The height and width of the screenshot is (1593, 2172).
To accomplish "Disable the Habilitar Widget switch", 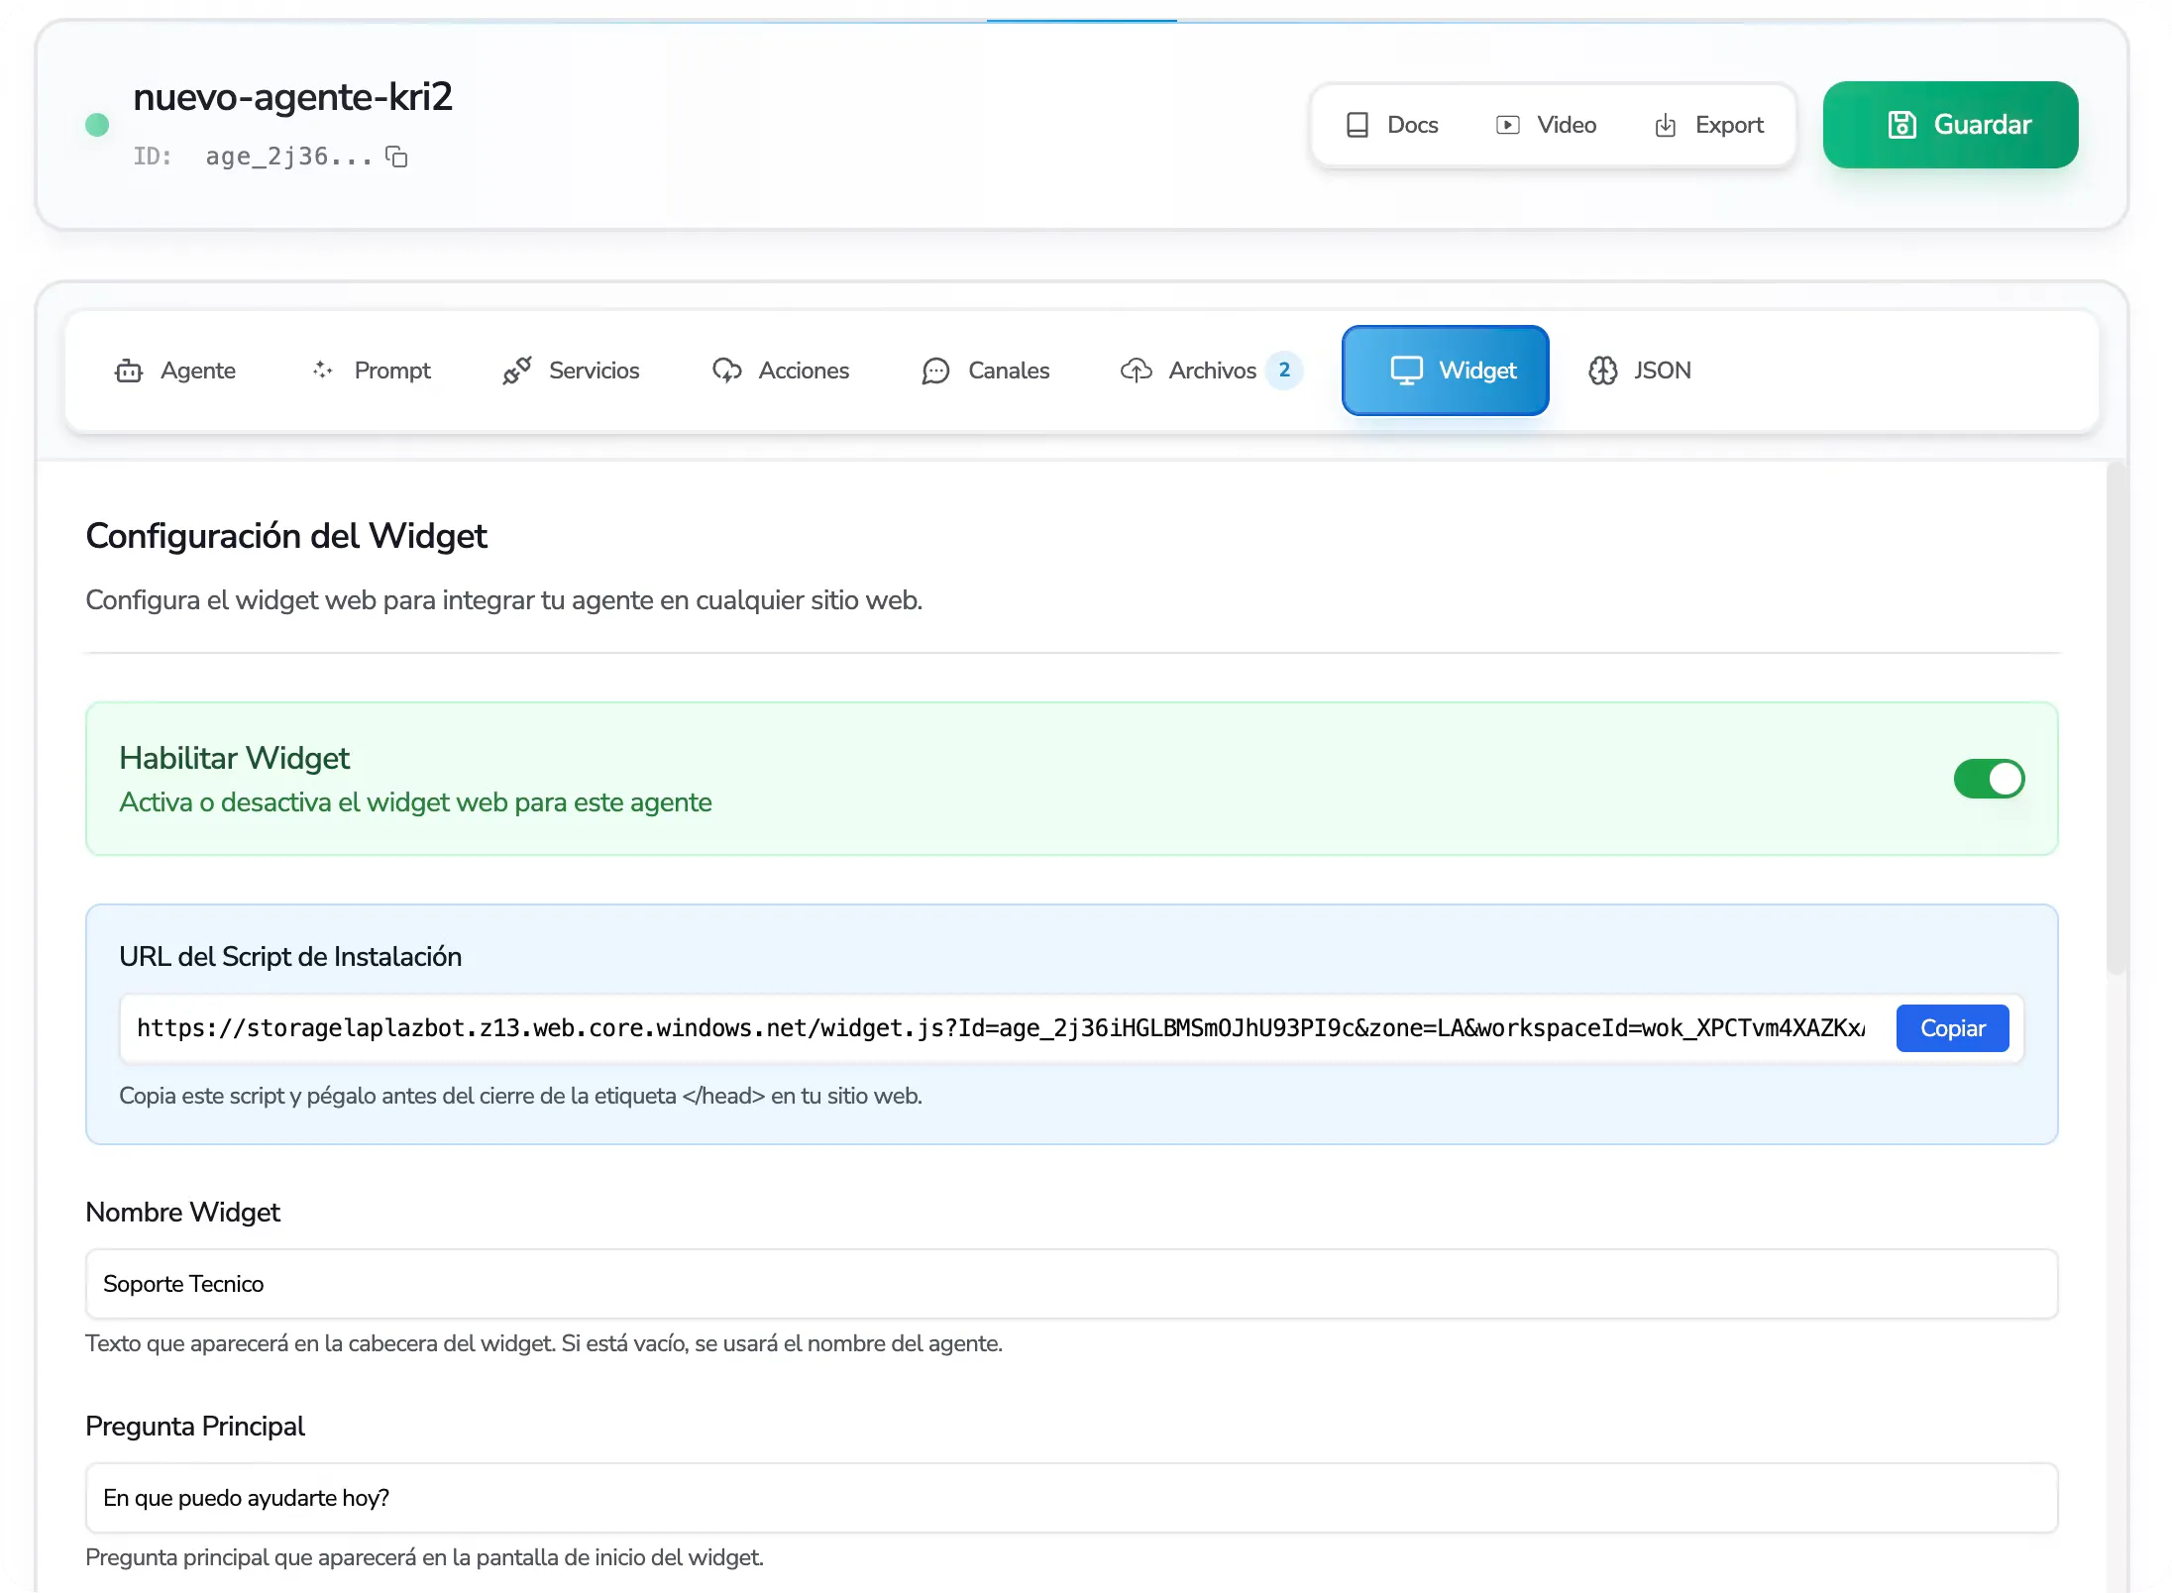I will [1989, 779].
